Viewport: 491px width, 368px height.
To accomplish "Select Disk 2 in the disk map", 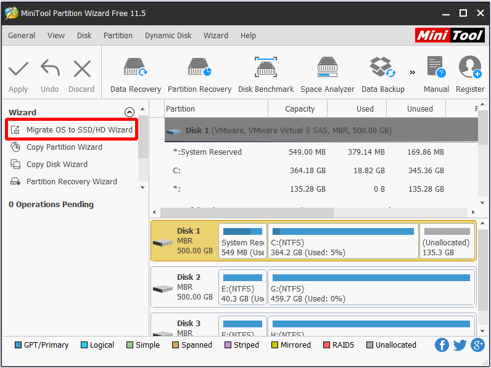I will click(184, 287).
